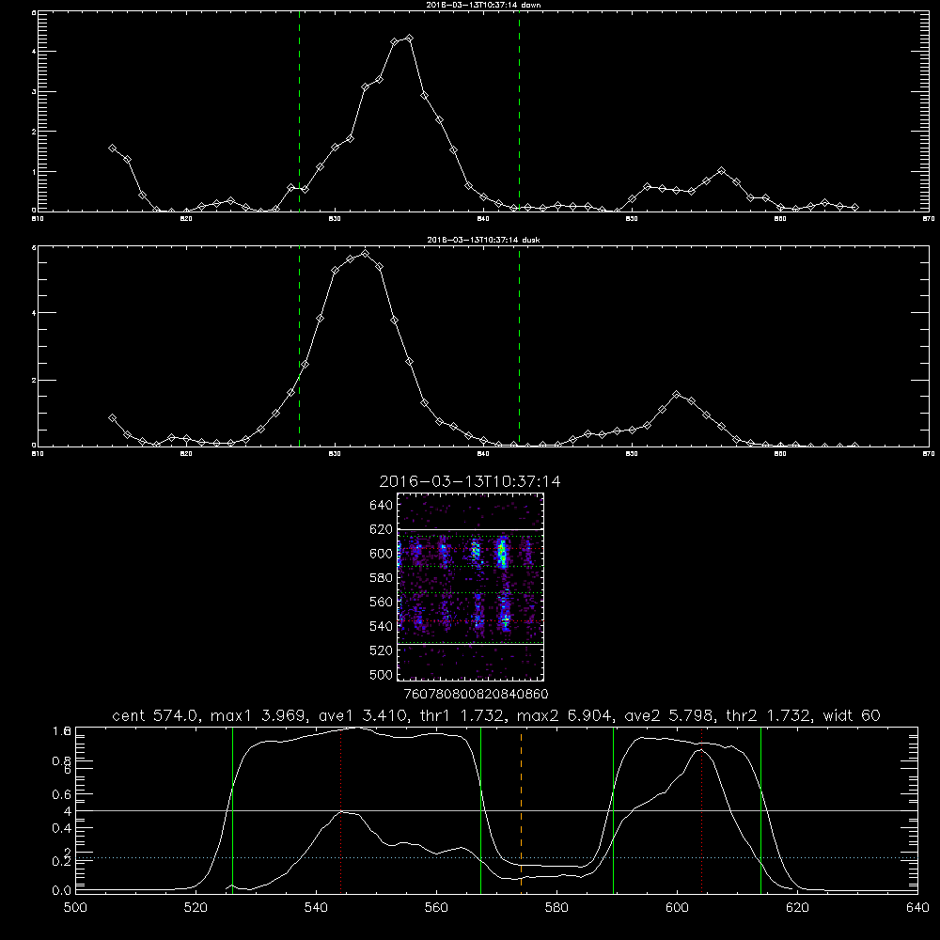Select the 'widt 60' value text
This screenshot has height=940, width=940.
pos(852,715)
